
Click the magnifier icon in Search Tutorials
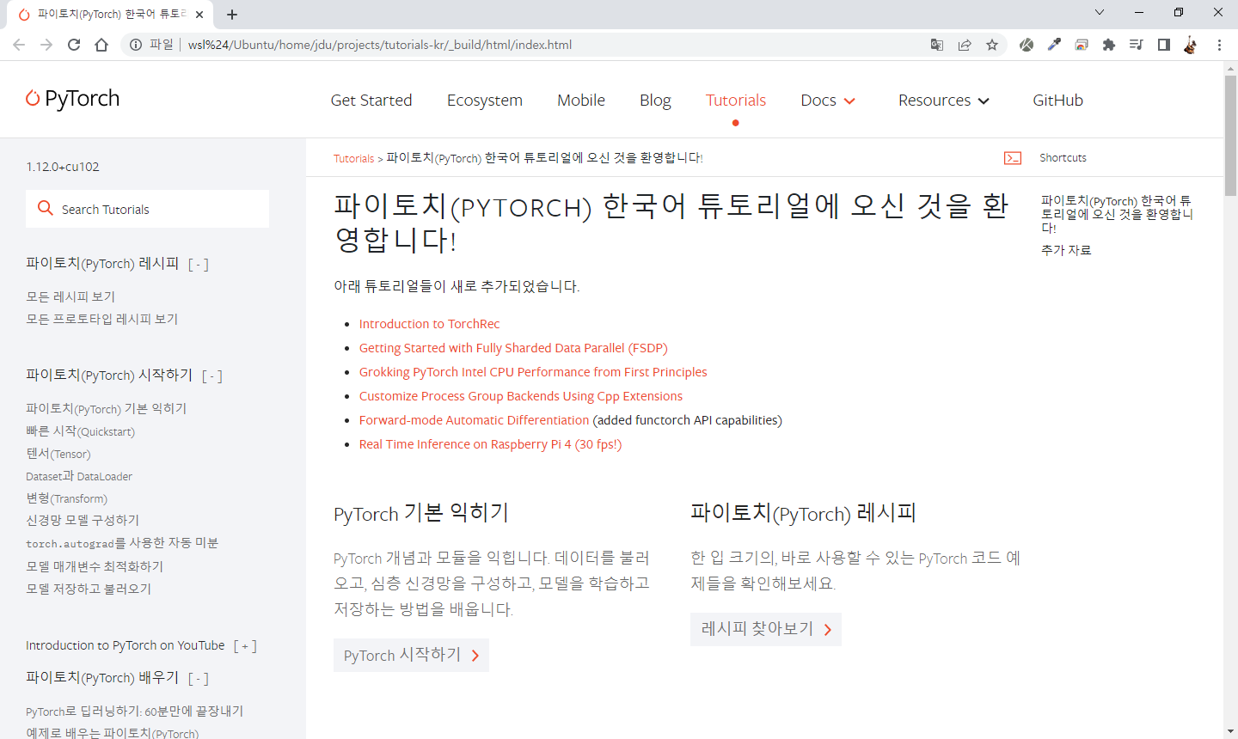[46, 208]
